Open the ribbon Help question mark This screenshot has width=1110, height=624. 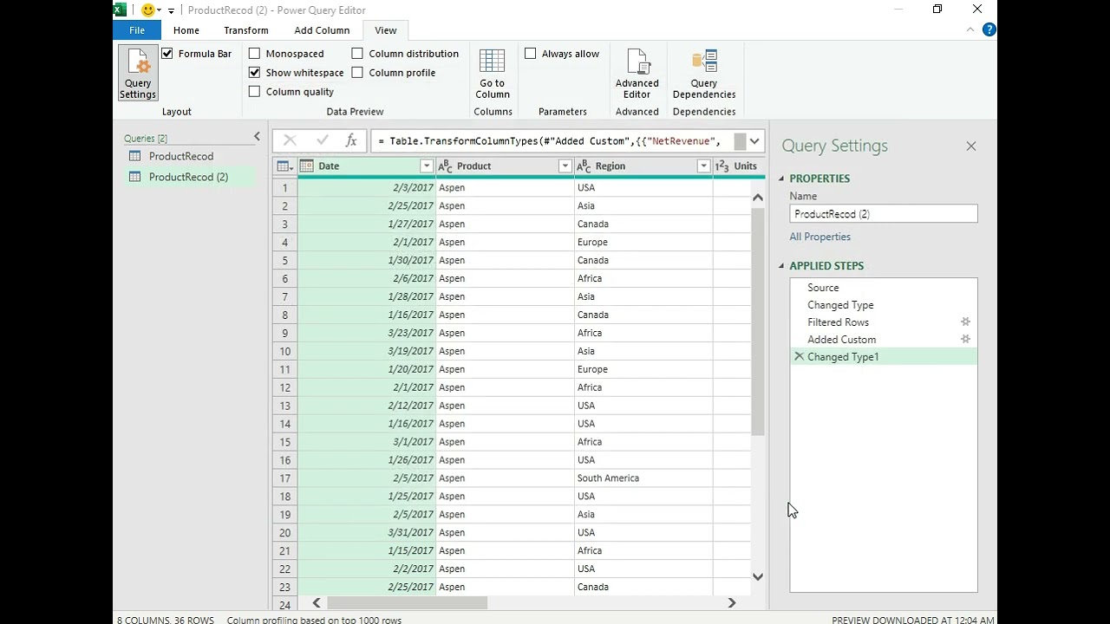pyautogui.click(x=989, y=29)
